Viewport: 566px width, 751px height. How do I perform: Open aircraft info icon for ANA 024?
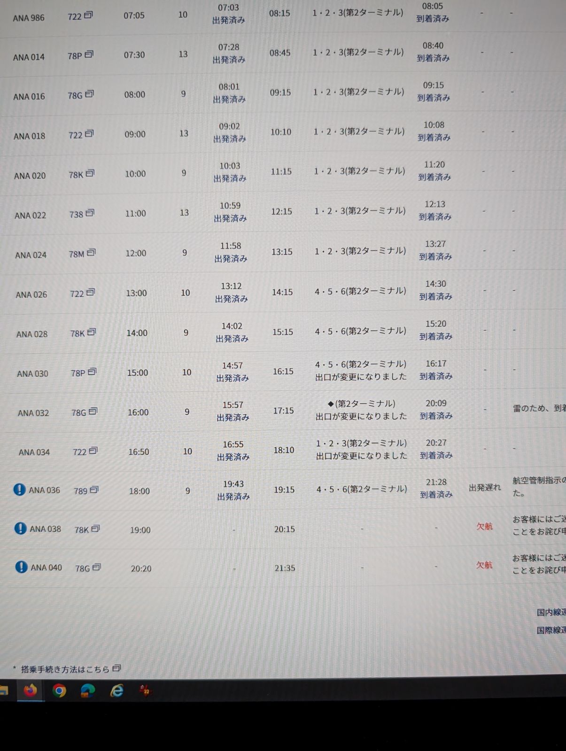pos(91,253)
